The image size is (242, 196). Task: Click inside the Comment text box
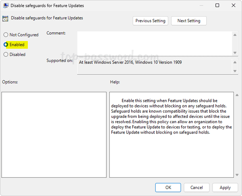pyautogui.click(x=154, y=43)
